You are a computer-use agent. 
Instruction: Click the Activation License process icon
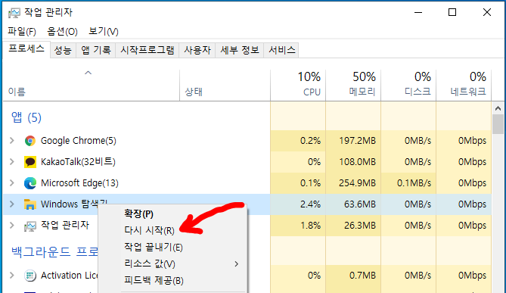30,276
